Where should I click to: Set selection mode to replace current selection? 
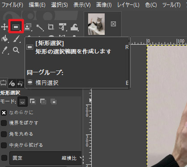point(22,102)
